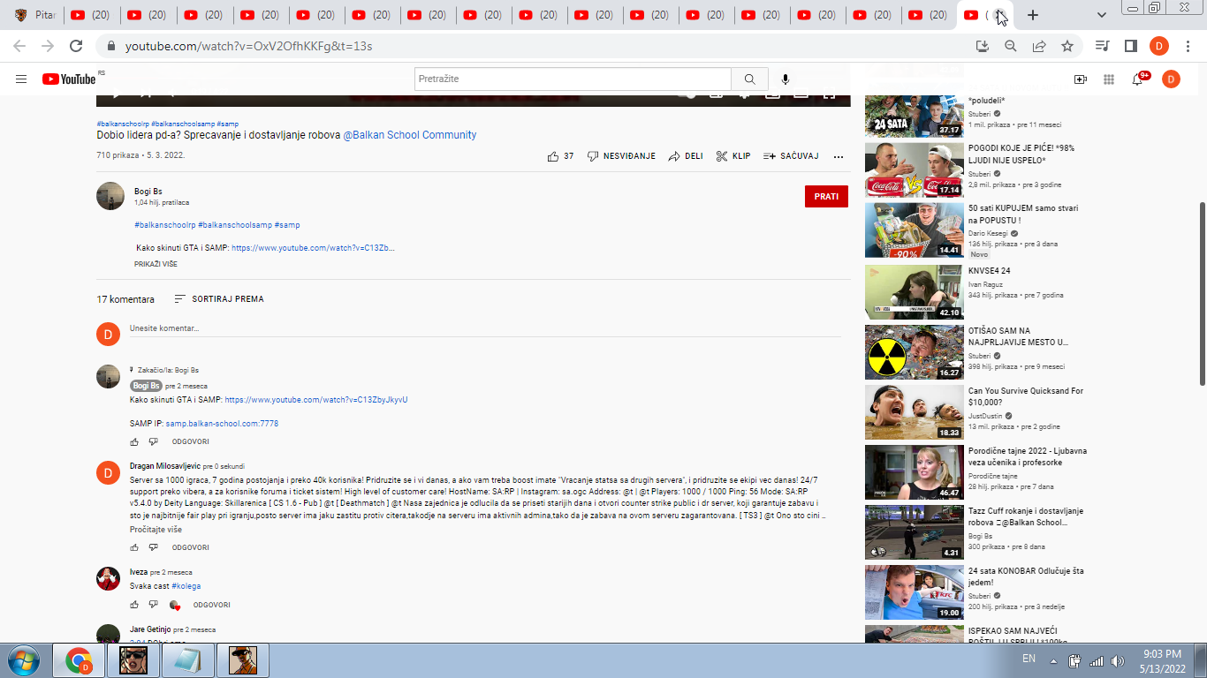Dislike Dragan Milosavljevic's comment
Viewport: 1207px width, 678px height.
coord(153,547)
